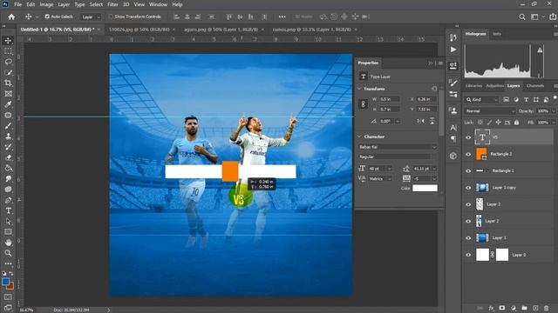The width and height of the screenshot is (558, 313).
Task: Create a new group folder icon
Action: pos(524,308)
